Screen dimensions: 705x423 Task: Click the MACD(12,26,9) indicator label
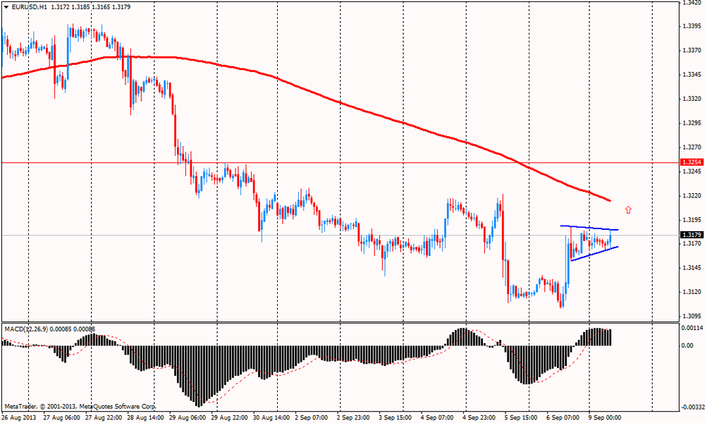[26, 329]
